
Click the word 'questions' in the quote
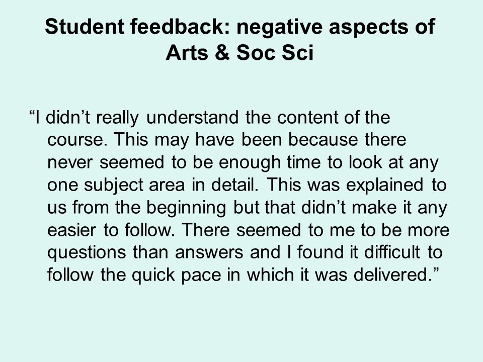(87, 253)
